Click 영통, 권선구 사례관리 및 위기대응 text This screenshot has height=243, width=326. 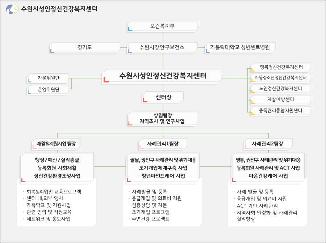[268, 160]
